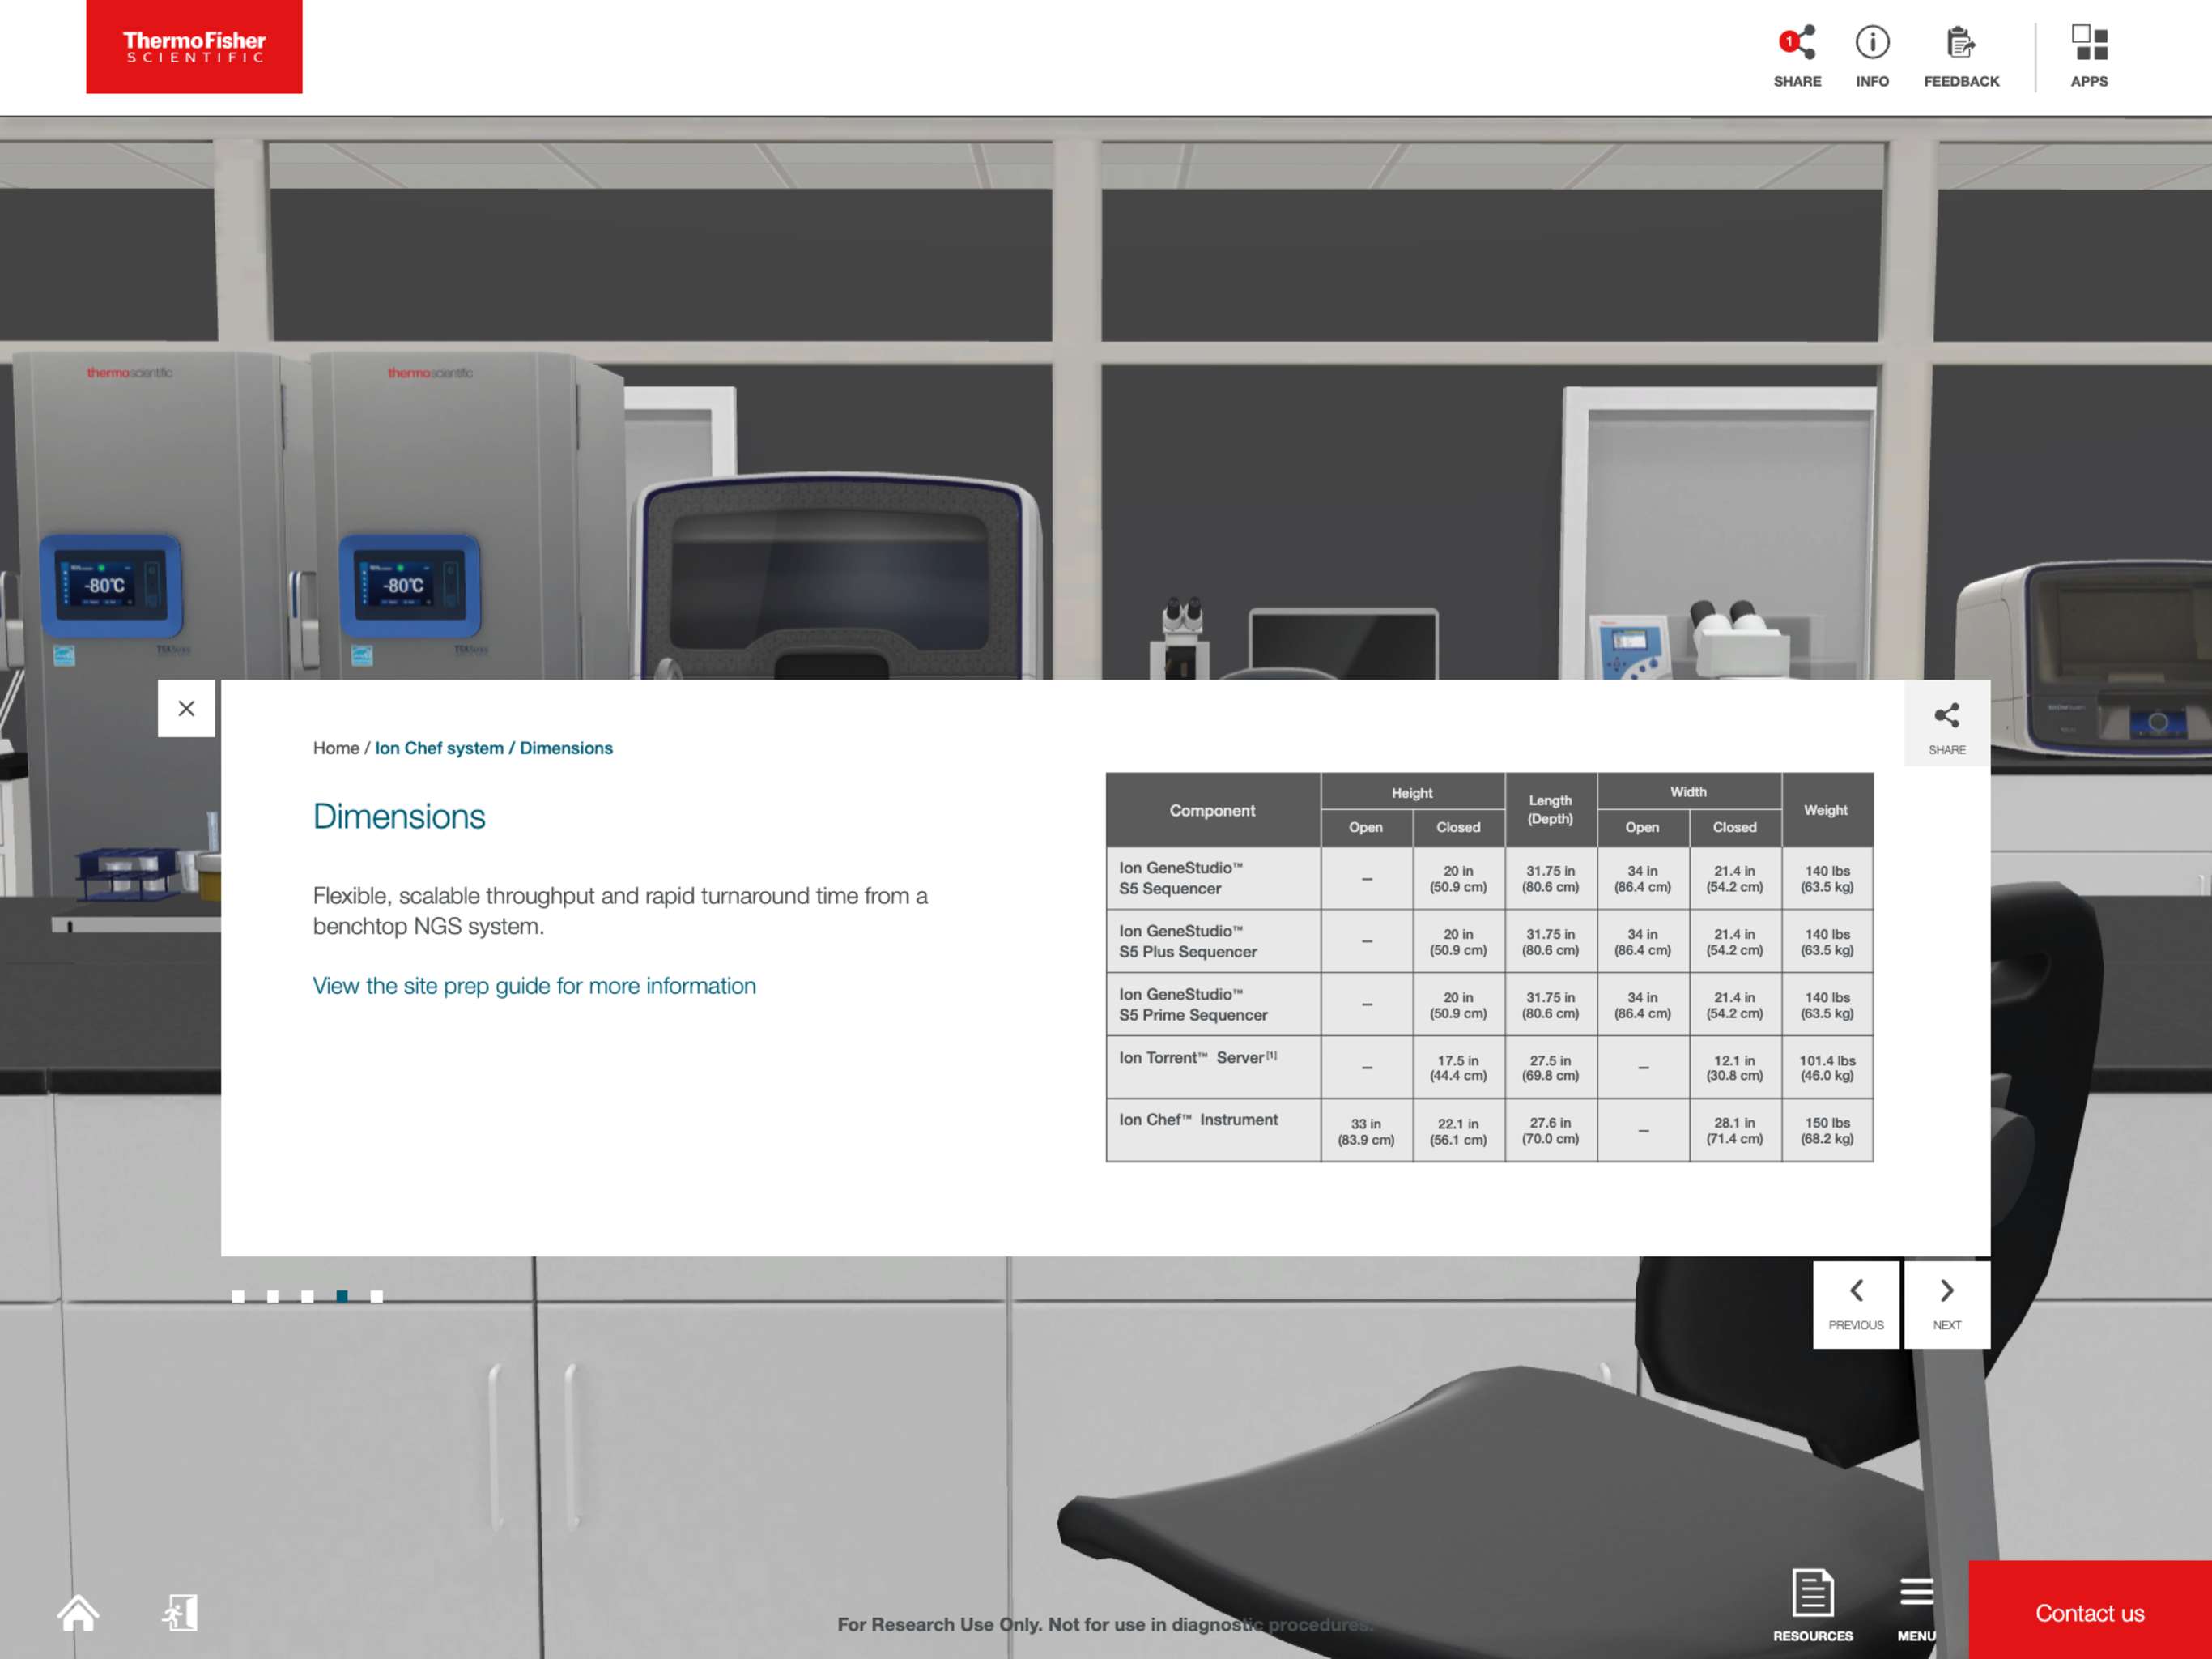
Task: Click the Width column header
Action: tap(1688, 791)
